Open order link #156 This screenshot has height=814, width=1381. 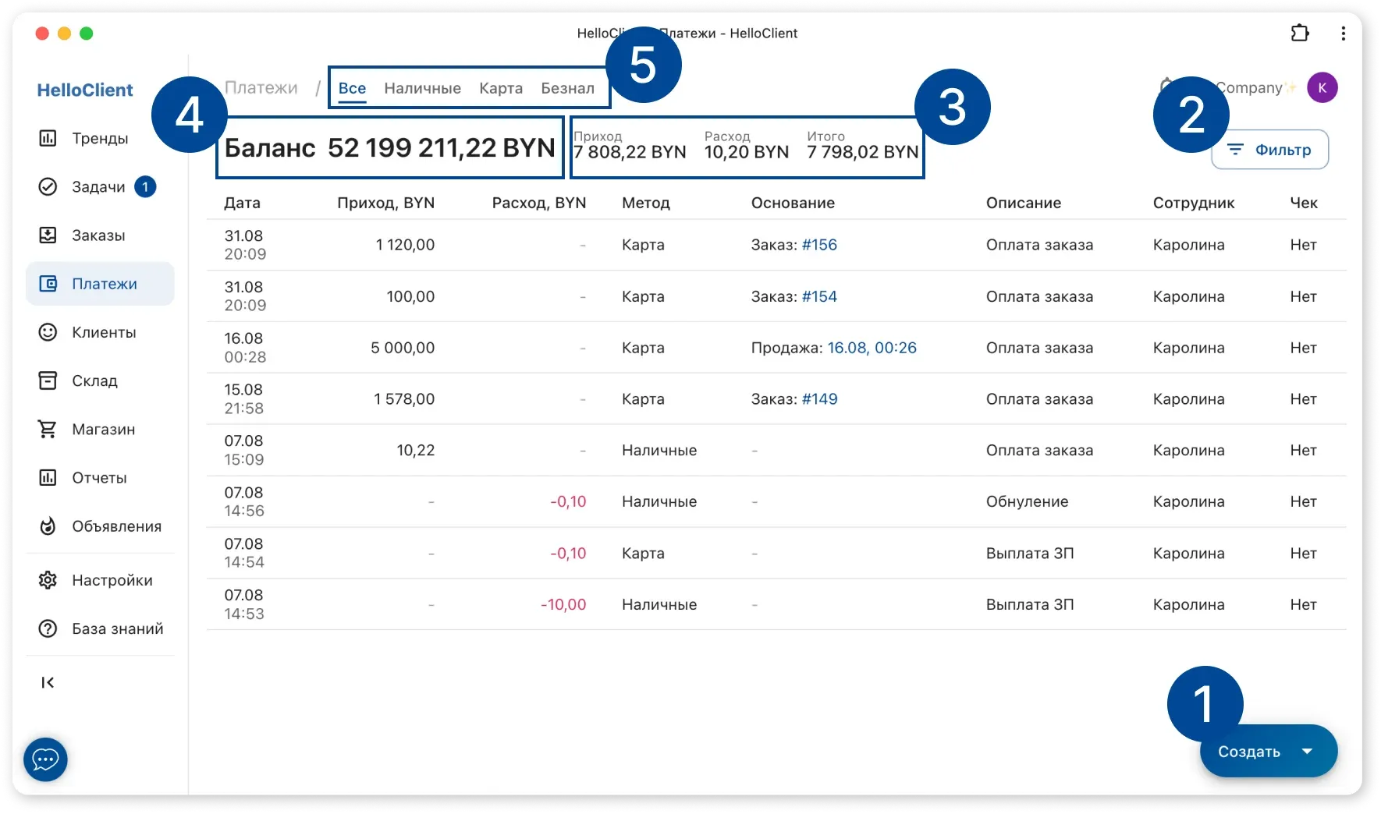819,245
